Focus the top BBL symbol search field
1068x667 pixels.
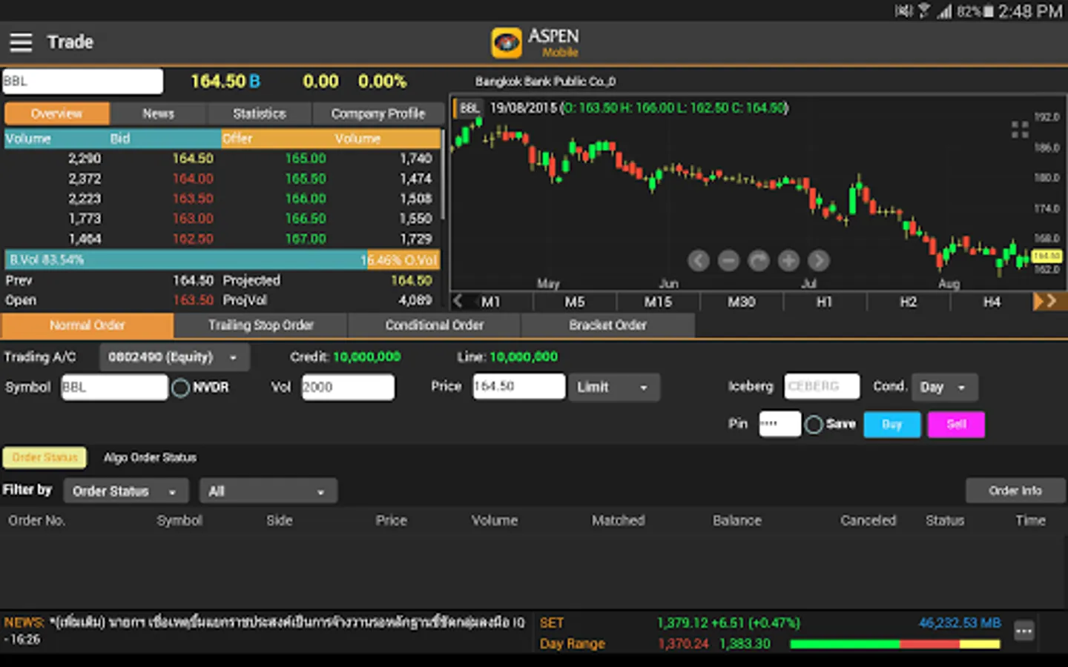point(82,82)
